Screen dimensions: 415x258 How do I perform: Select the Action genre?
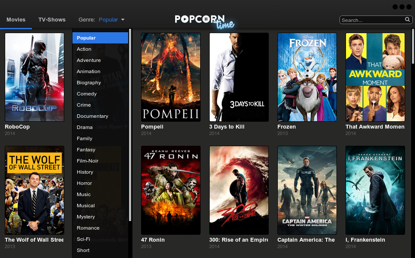click(x=84, y=49)
